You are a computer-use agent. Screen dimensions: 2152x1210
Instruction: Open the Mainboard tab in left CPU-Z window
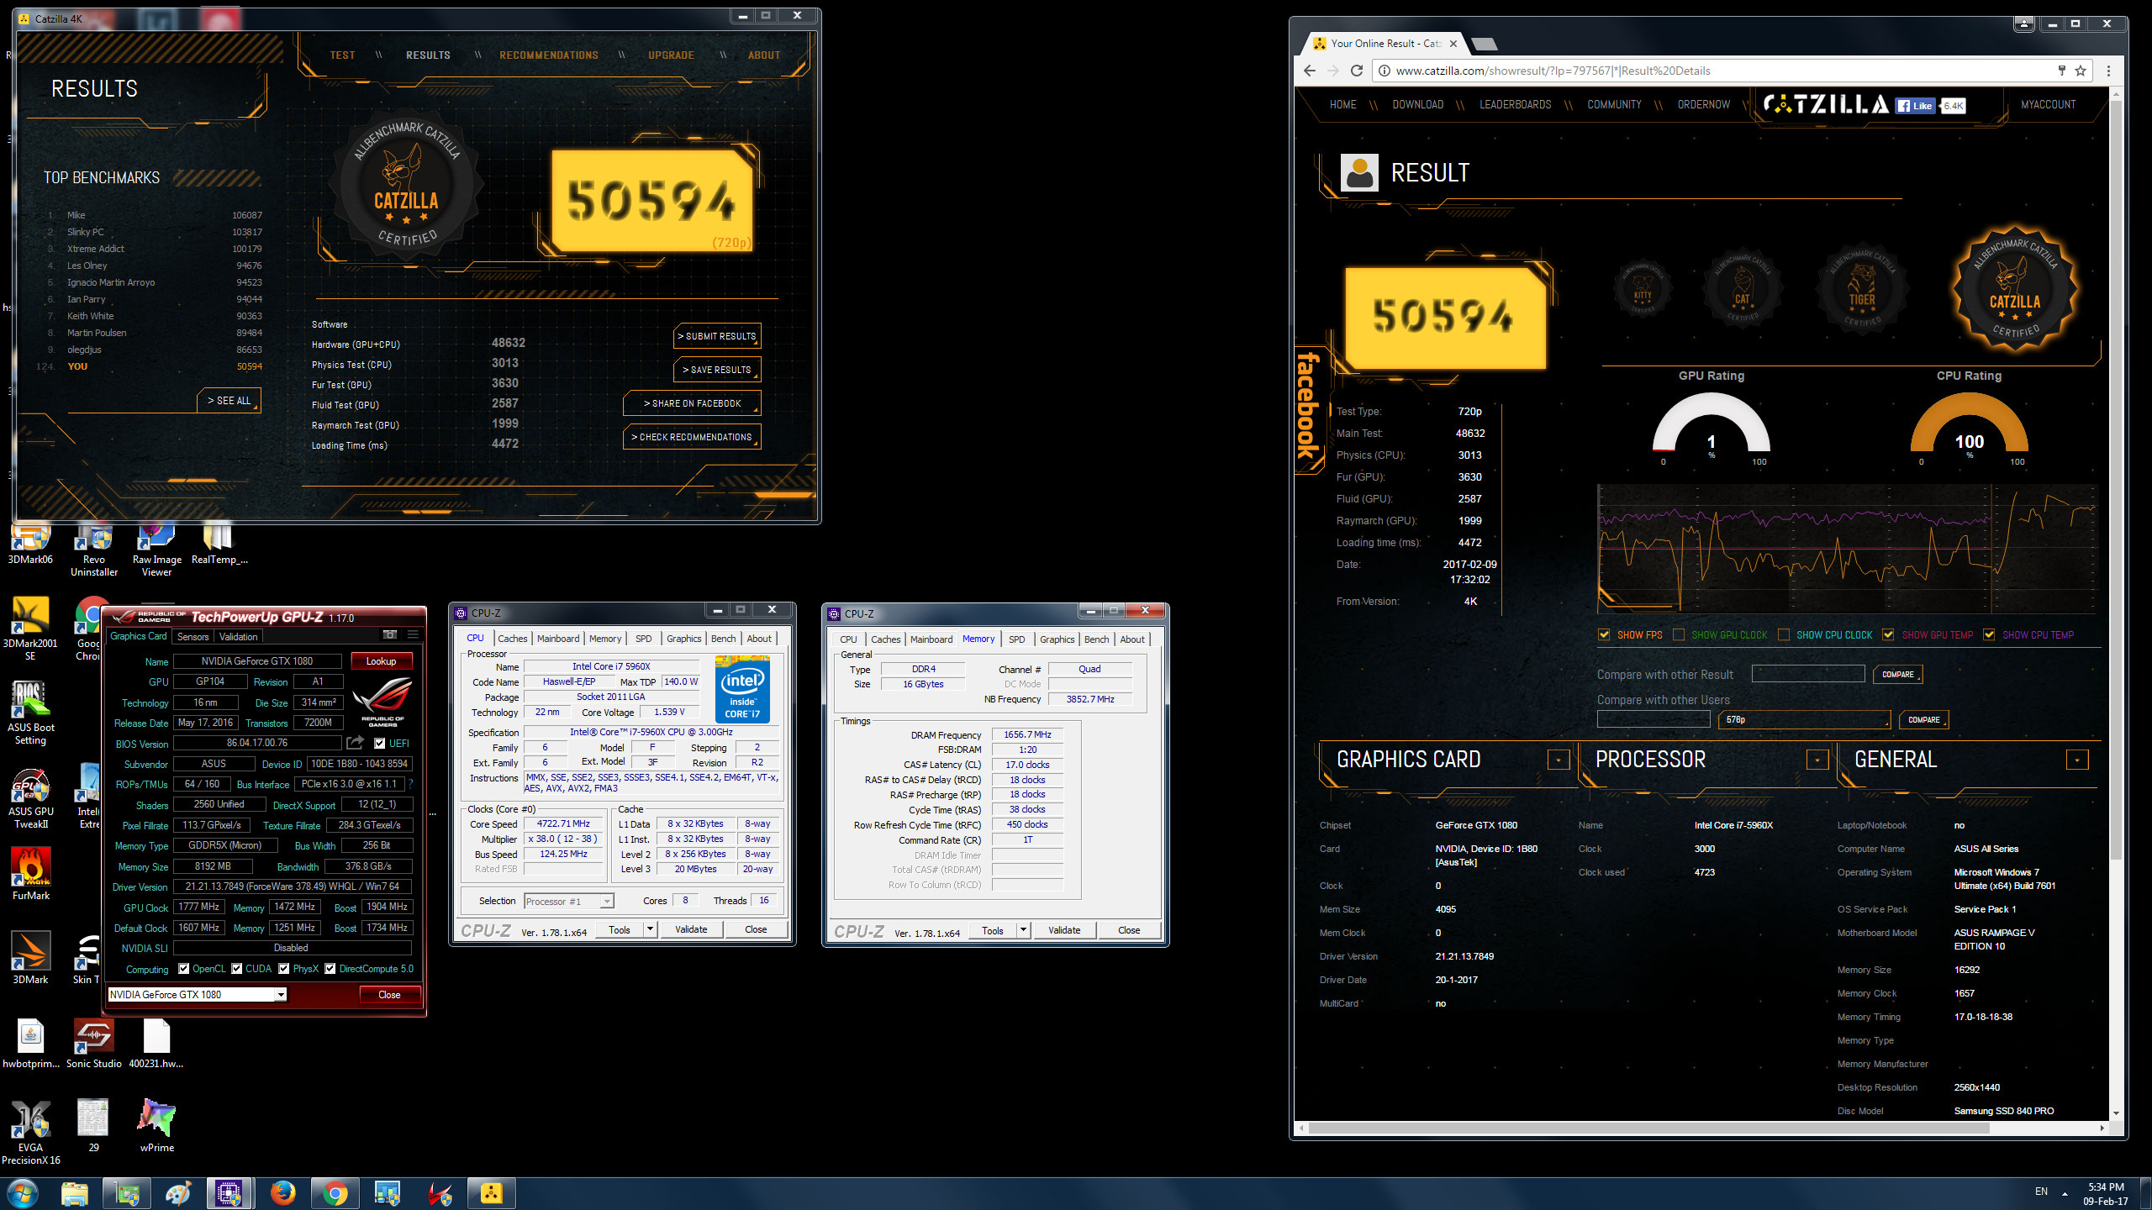pos(558,639)
